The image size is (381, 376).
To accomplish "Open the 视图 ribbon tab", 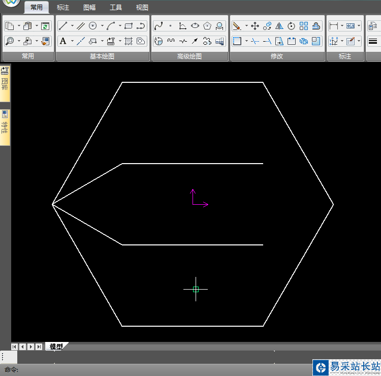I will [x=142, y=8].
